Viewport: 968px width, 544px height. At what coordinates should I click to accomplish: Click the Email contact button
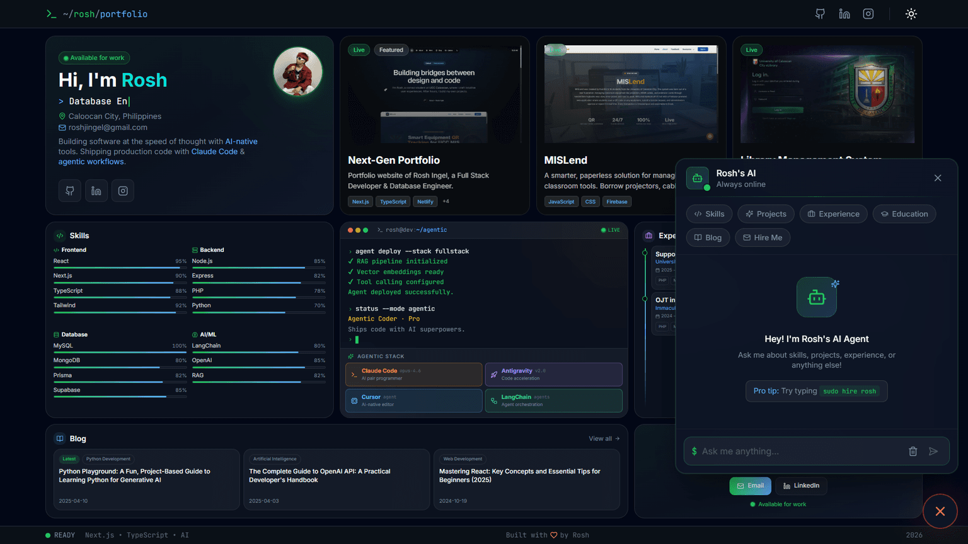click(x=751, y=486)
